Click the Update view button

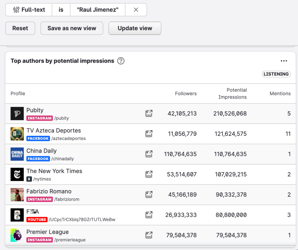coord(135,28)
